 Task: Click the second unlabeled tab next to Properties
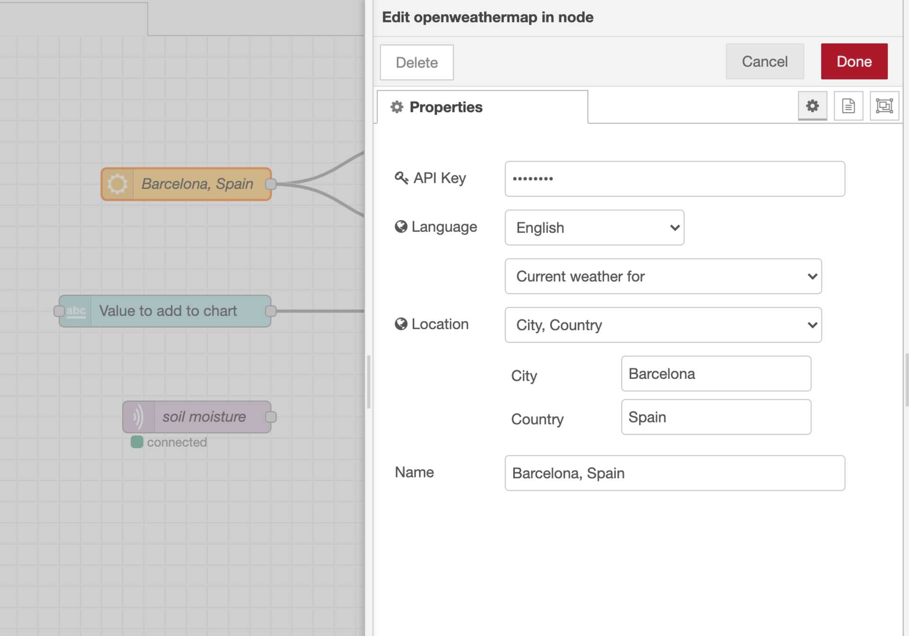coord(848,107)
